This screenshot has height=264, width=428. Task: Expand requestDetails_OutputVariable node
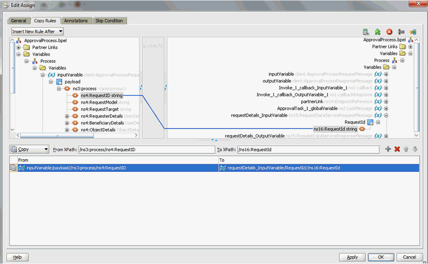pyautogui.click(x=386, y=136)
